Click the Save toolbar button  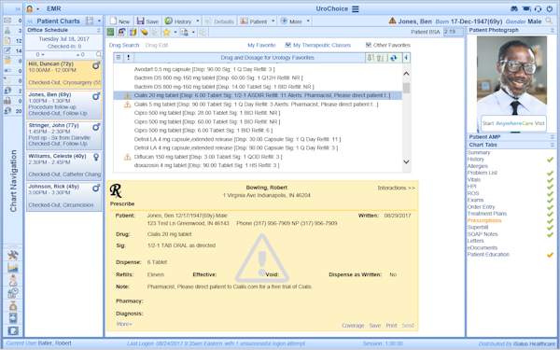pyautogui.click(x=147, y=21)
